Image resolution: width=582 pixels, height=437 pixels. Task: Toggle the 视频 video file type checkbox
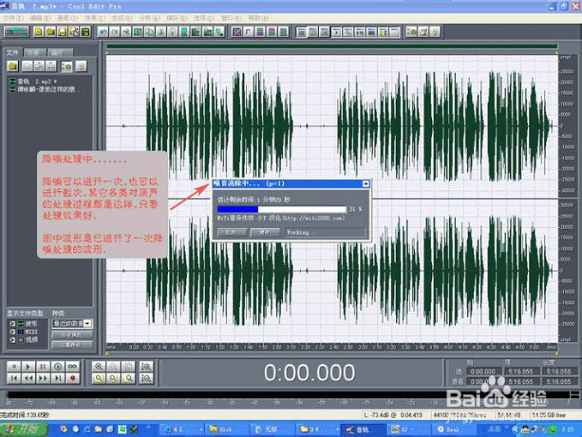[x=12, y=340]
